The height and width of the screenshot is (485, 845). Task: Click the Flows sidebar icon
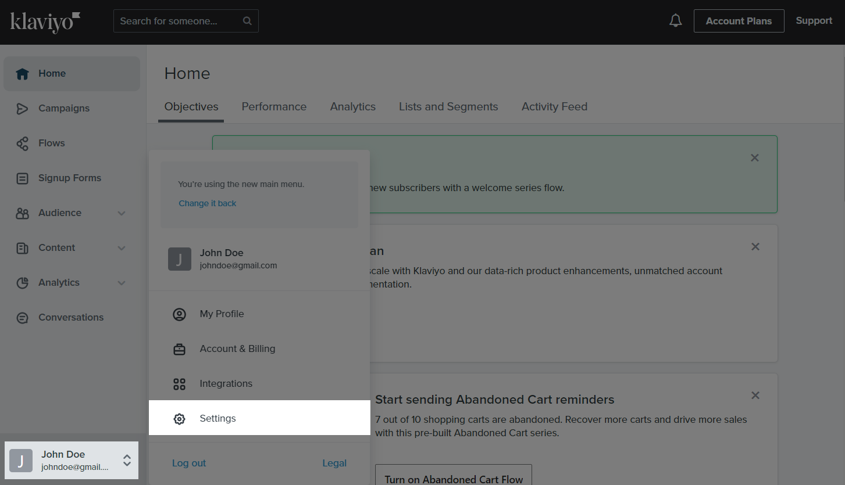pos(22,143)
